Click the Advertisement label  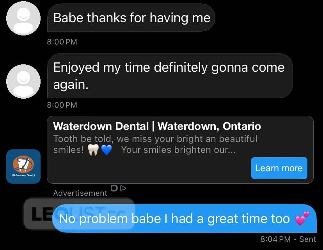click(80, 193)
